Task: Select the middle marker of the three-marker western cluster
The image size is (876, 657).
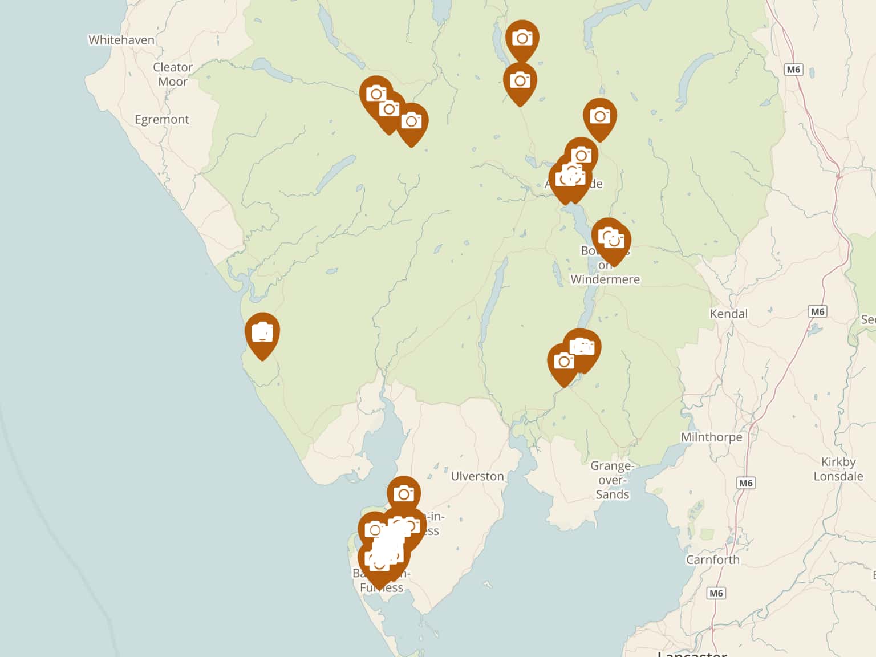Action: 390,110
